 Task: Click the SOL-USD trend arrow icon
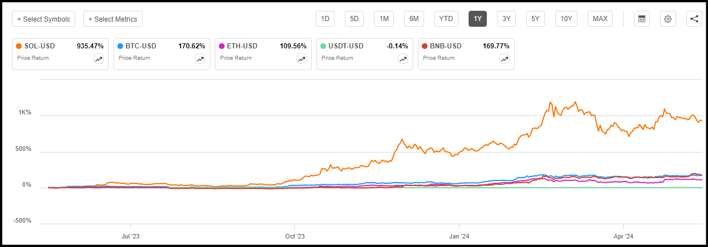(99, 59)
